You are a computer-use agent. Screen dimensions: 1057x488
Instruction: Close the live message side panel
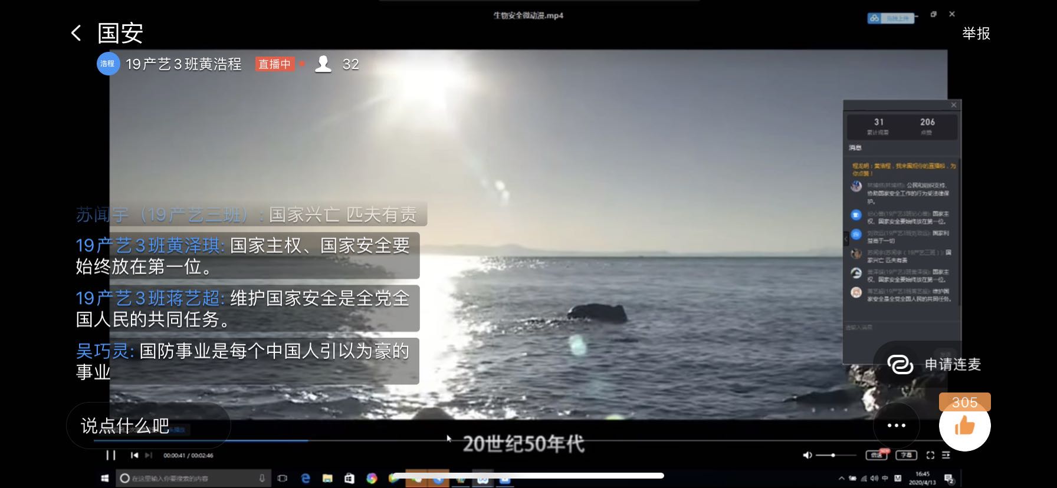pos(954,105)
